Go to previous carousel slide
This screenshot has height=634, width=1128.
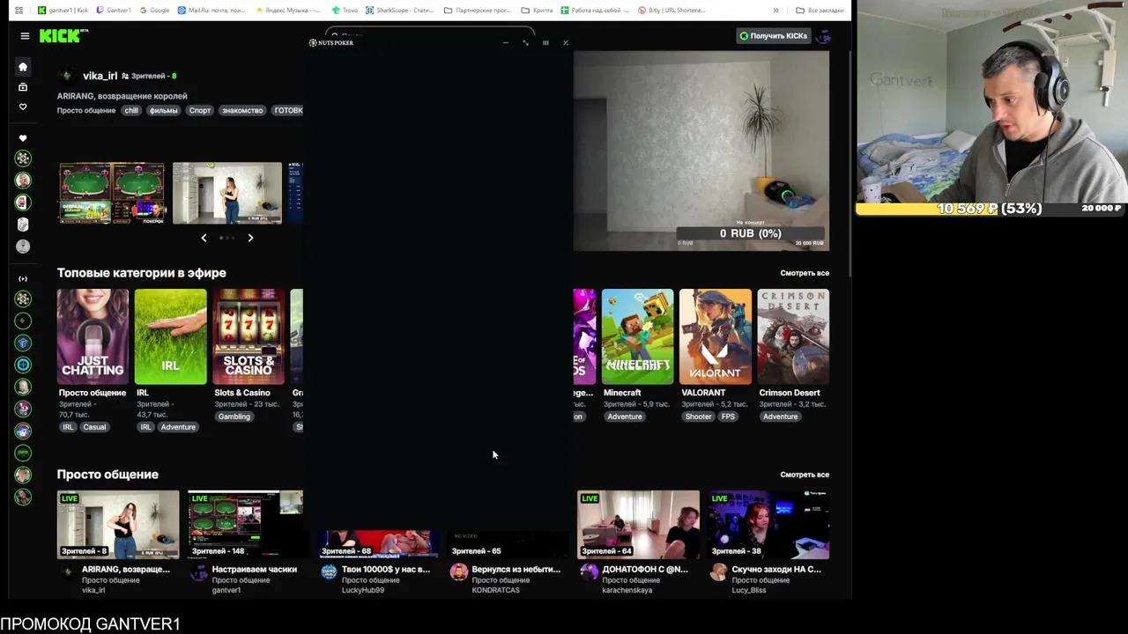coord(204,238)
